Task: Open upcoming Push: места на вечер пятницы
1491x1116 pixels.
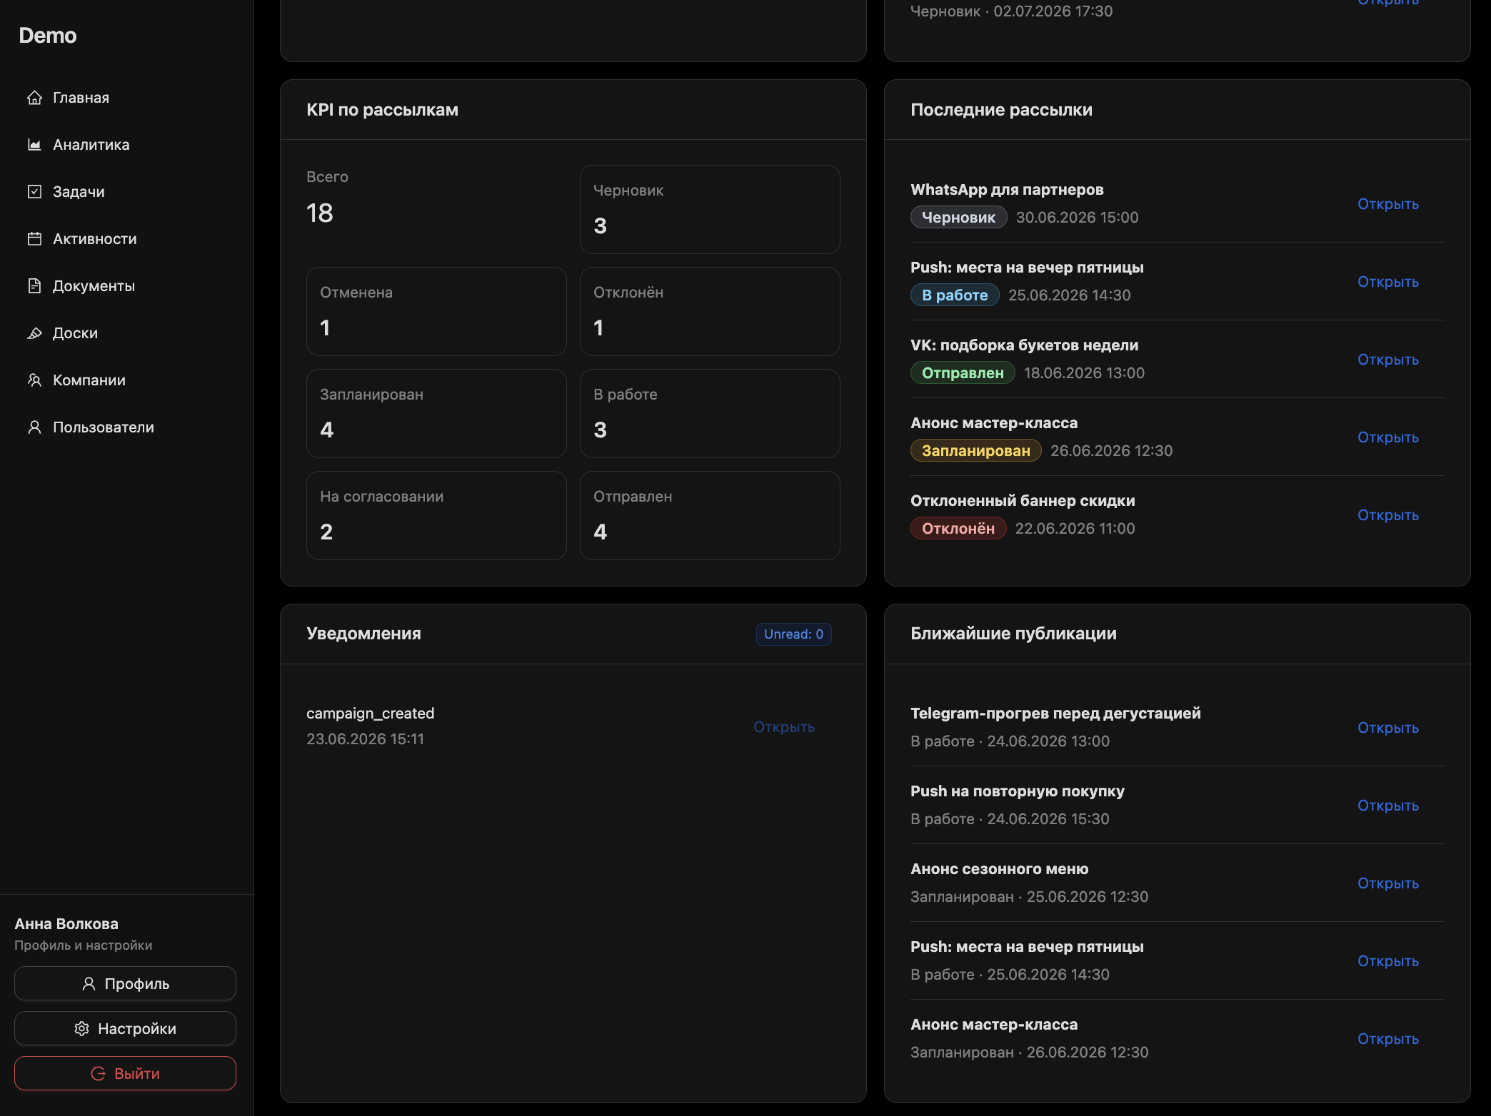Action: tap(1388, 961)
